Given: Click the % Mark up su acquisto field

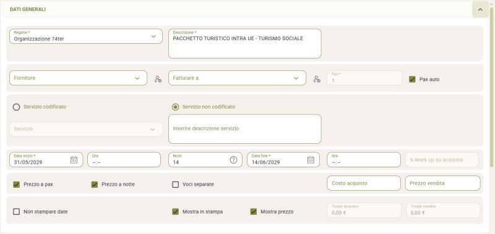Looking at the screenshot, I should coord(442,160).
